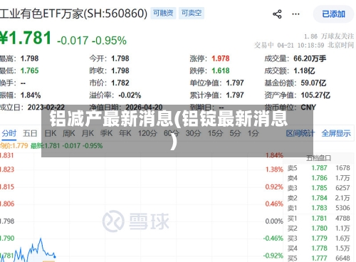The height and width of the screenshot is (262, 356).
Task: Switch to the 年K chart tab
Action: pyautogui.click(x=125, y=133)
